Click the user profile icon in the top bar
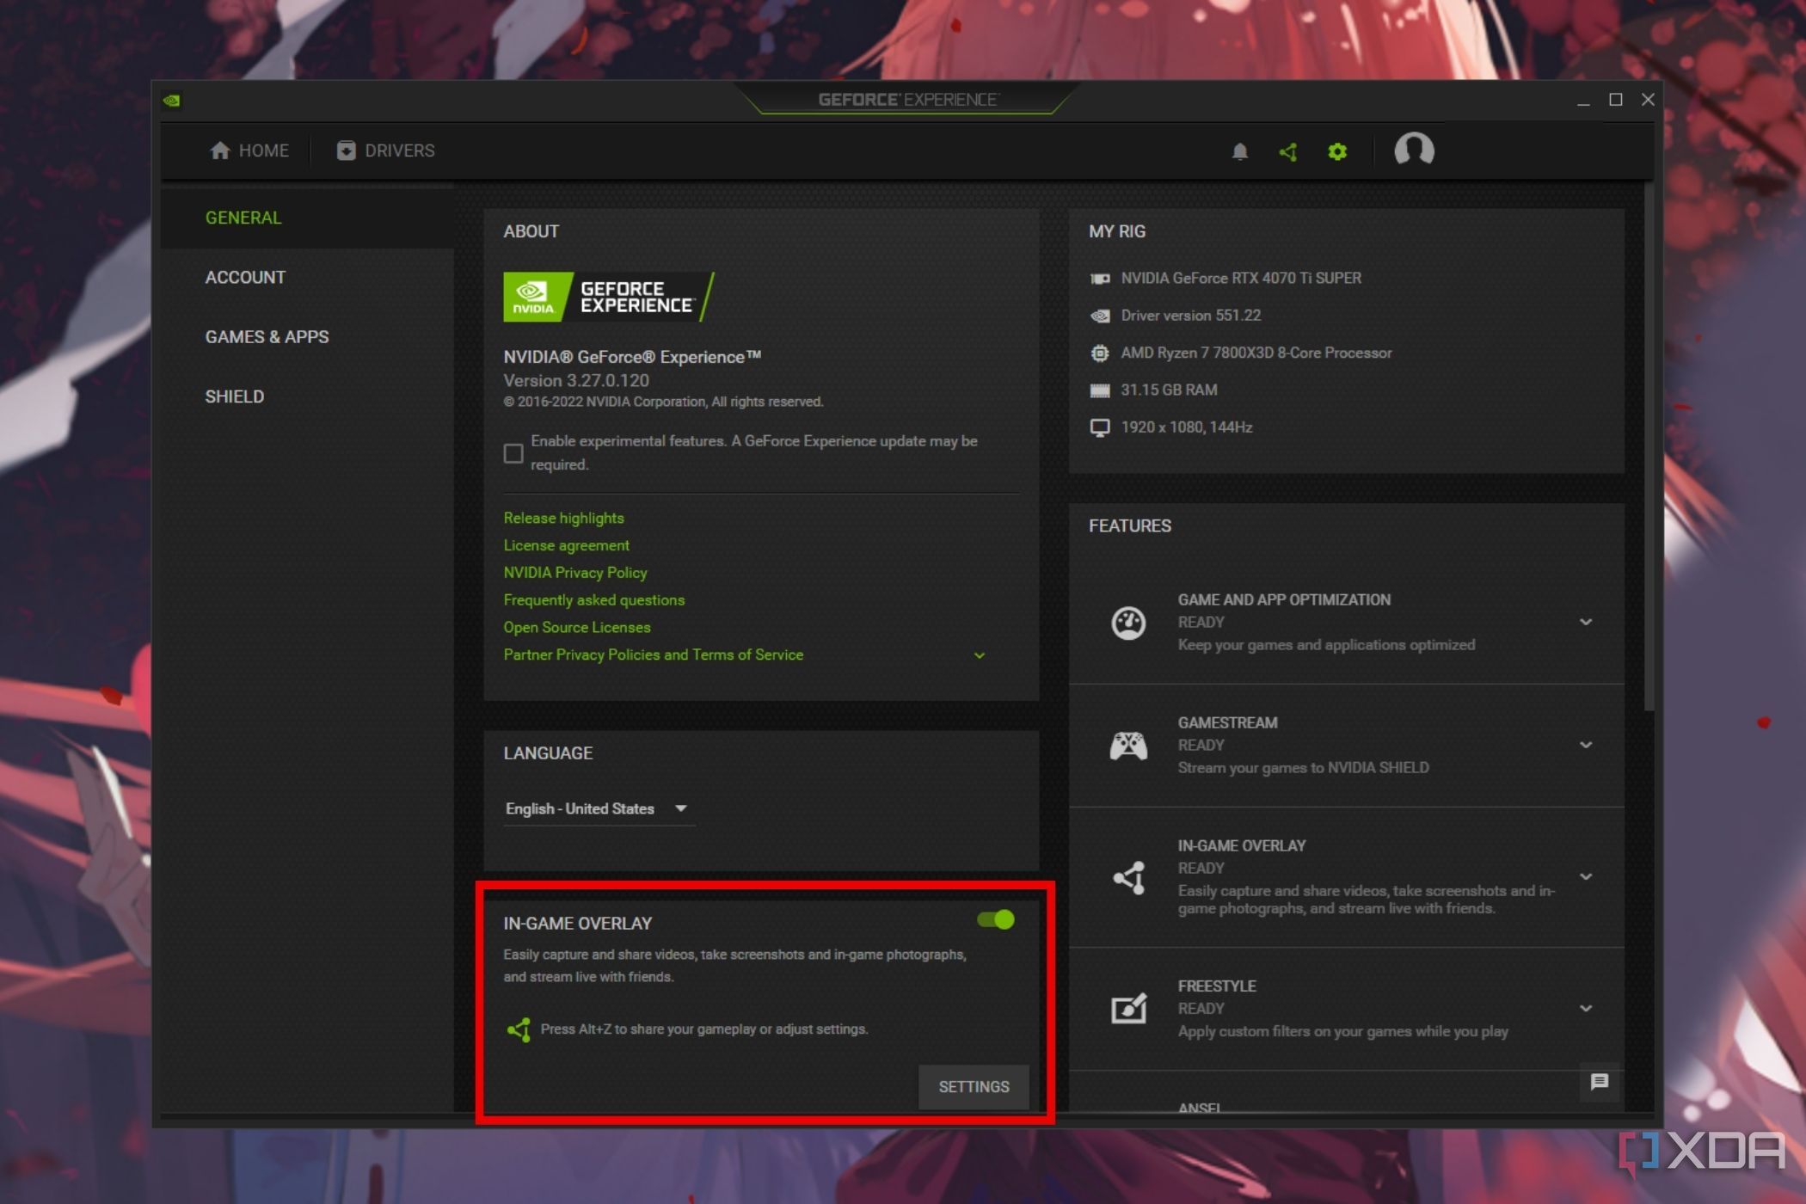 coord(1412,149)
